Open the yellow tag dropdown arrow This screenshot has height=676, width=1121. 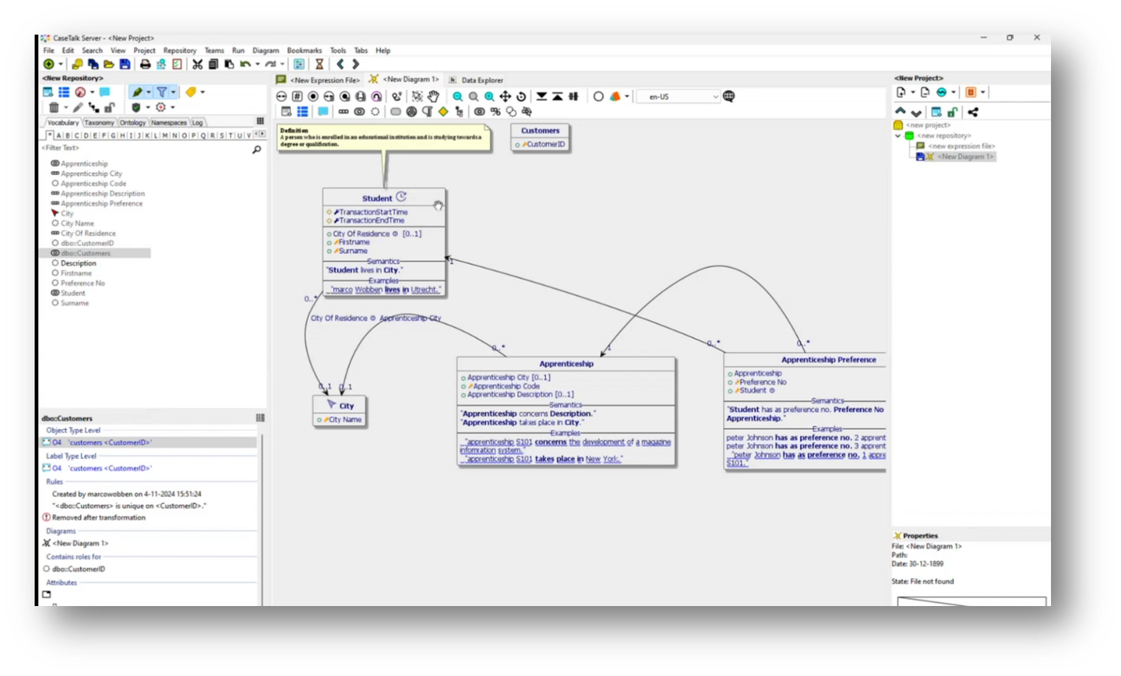click(x=203, y=92)
